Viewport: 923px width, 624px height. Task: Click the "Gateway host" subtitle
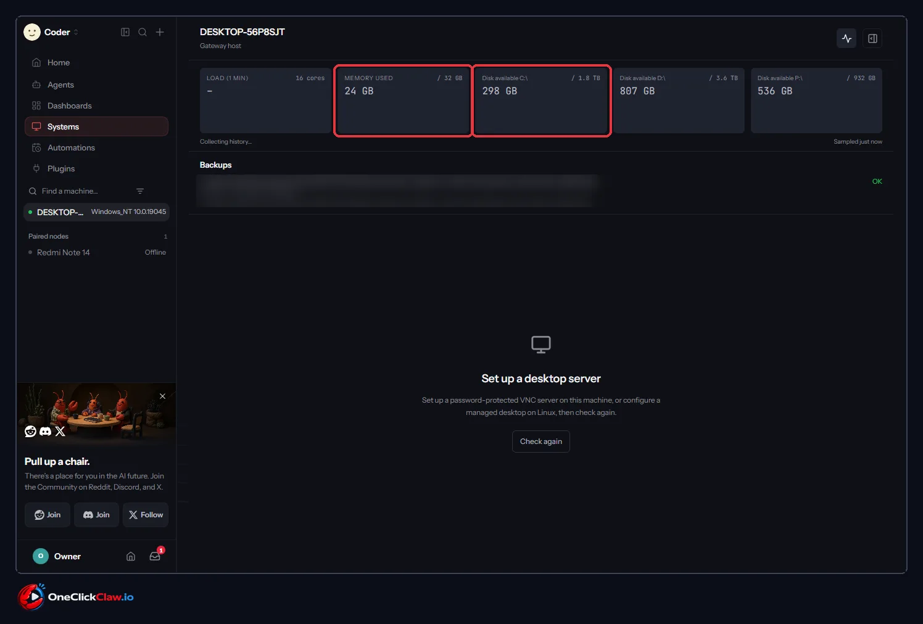click(x=220, y=46)
